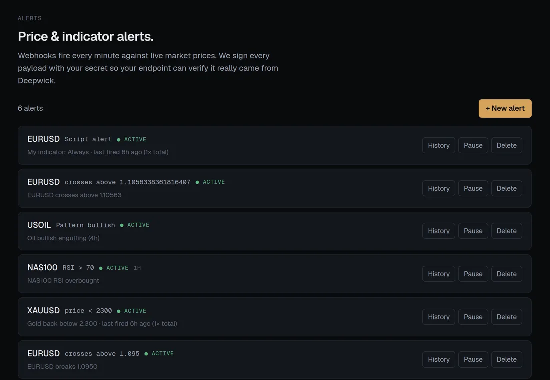Click the '1H' timeframe tag on NAS100
This screenshot has width=550, height=380.
coord(137,268)
